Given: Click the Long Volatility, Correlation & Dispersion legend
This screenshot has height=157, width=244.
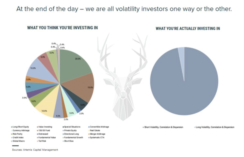Looking at the screenshot, I should click(x=214, y=127).
